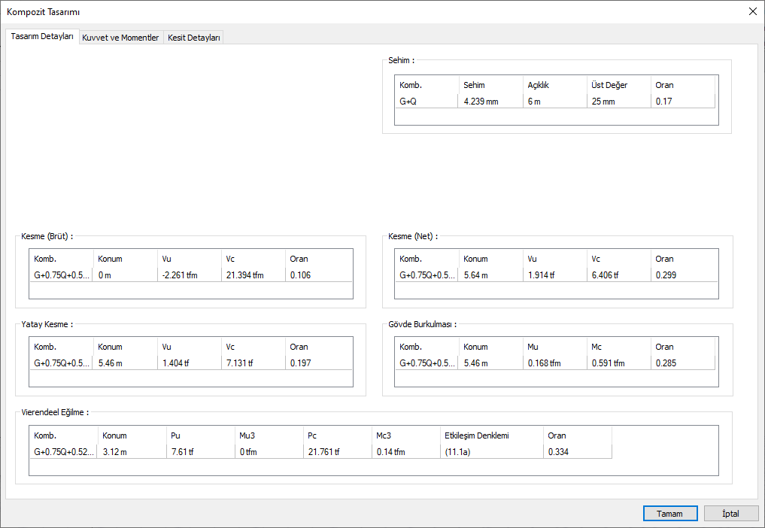This screenshot has height=528, width=765.
Task: Open the Kesit Detayları tab
Action: click(x=193, y=38)
